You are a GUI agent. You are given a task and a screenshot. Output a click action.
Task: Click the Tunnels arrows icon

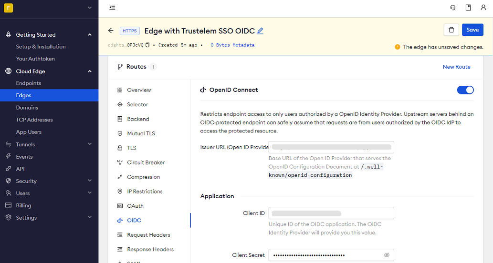click(x=9, y=144)
